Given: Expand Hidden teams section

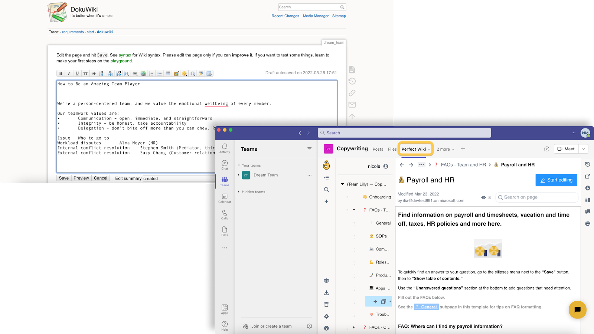Looking at the screenshot, I should pos(239,192).
